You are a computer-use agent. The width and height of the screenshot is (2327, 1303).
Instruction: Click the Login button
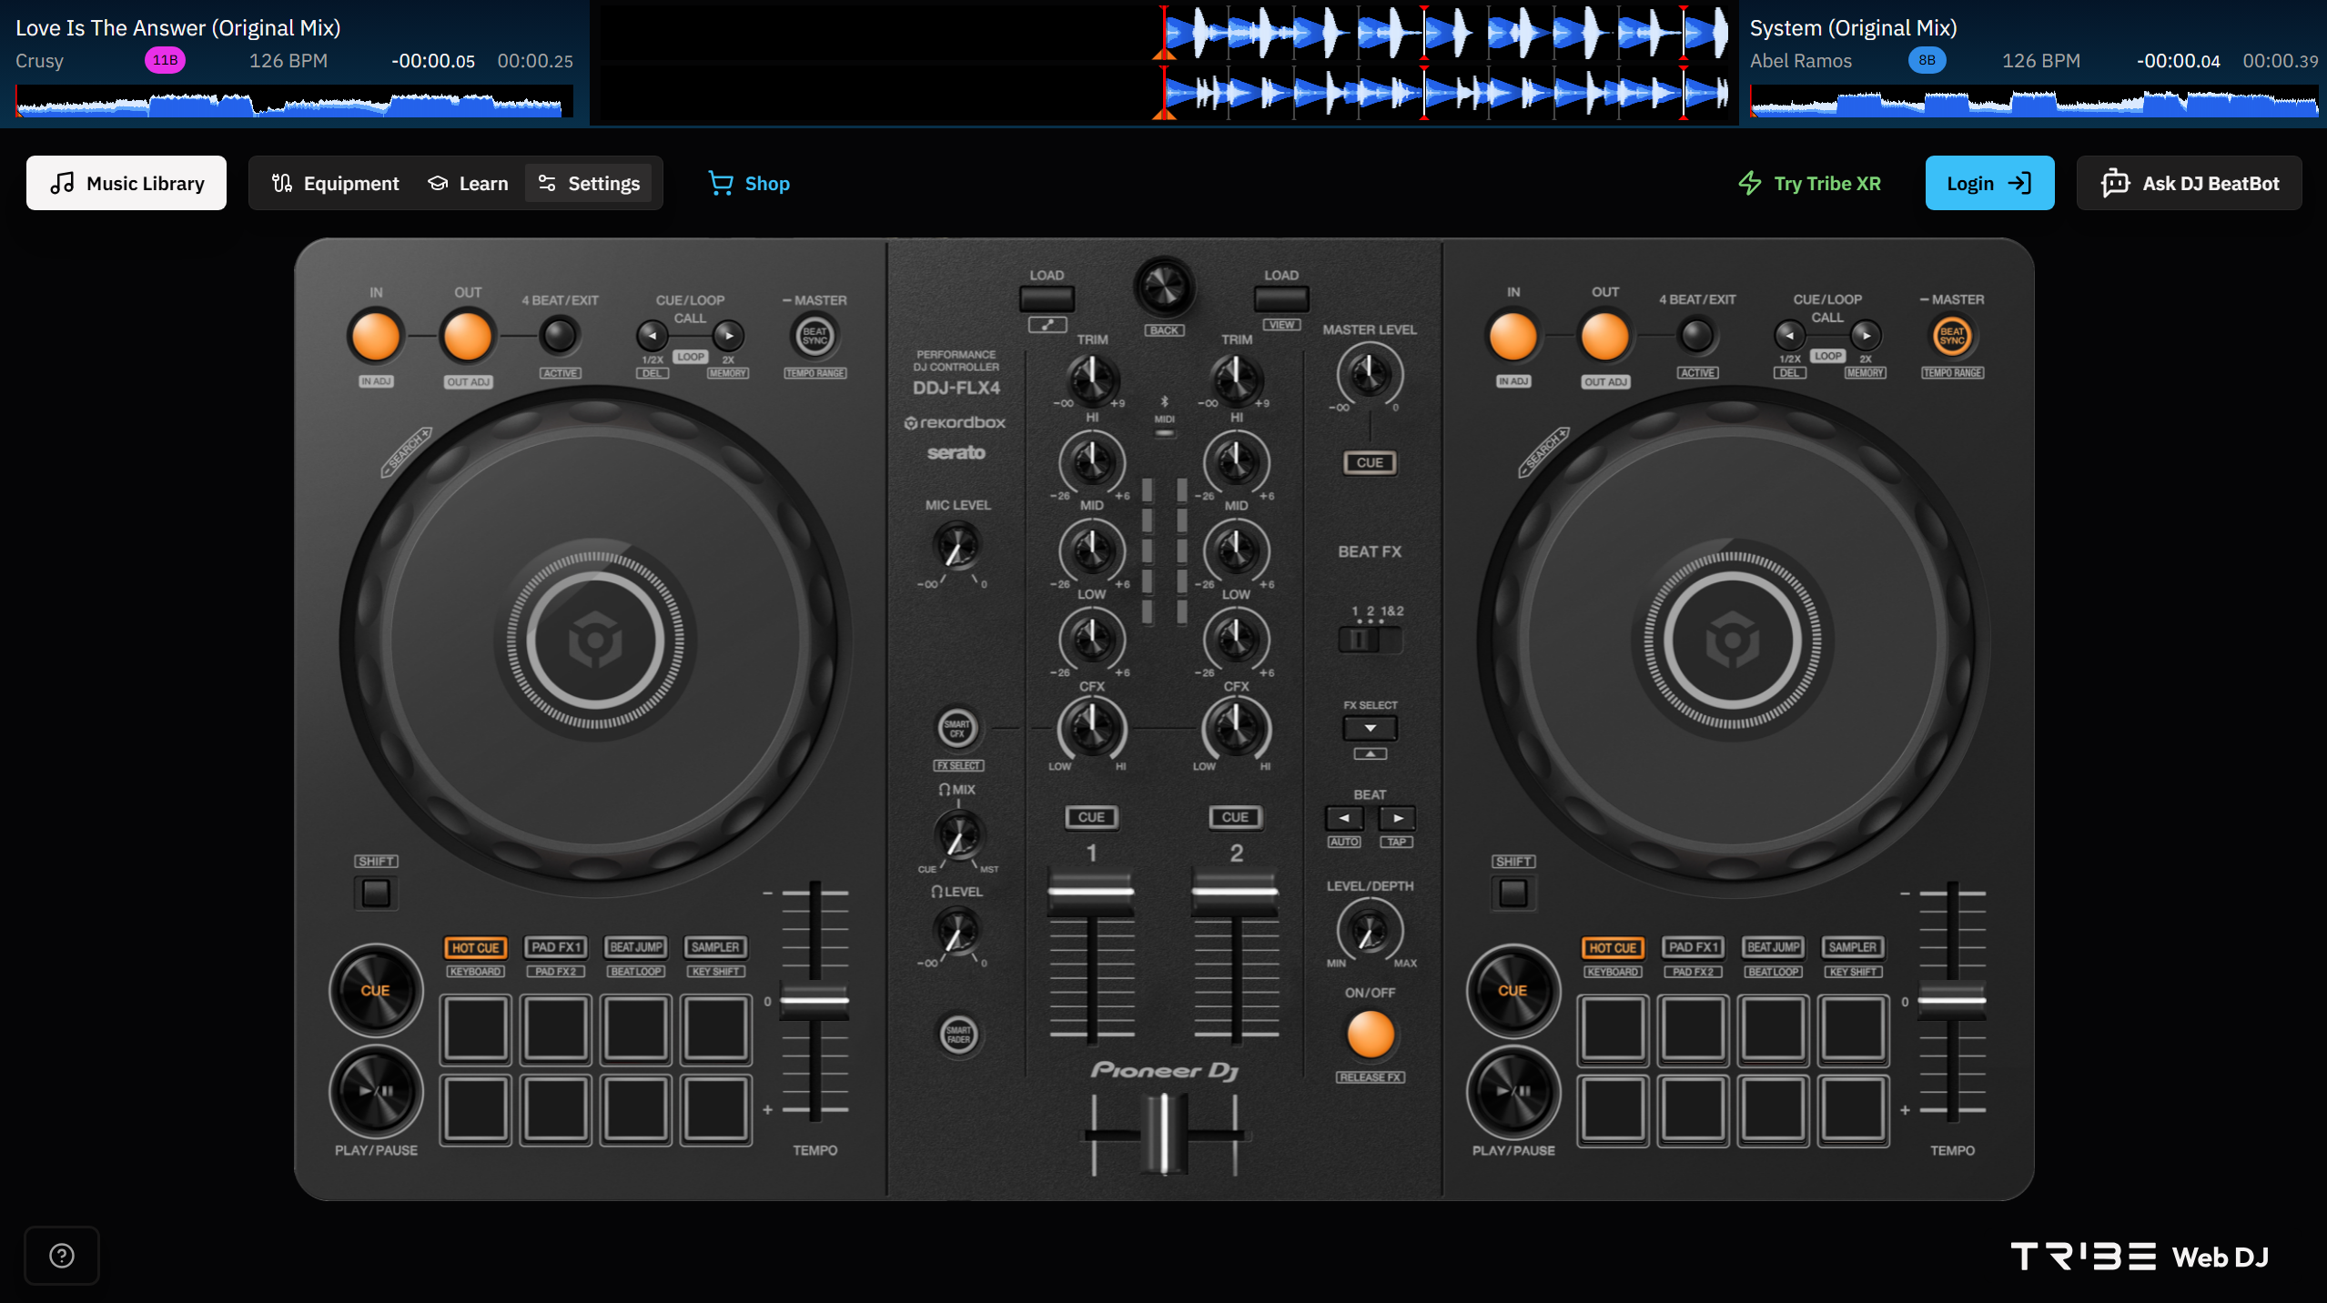point(1989,183)
